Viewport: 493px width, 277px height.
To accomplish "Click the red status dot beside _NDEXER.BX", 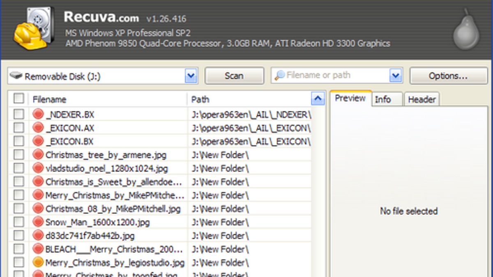I will 38,114.
